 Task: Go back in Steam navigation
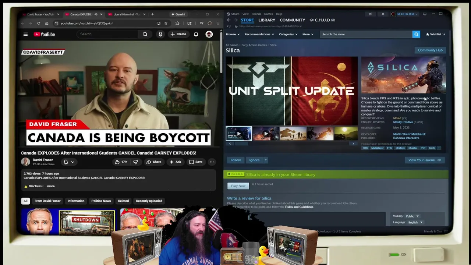[229, 20]
